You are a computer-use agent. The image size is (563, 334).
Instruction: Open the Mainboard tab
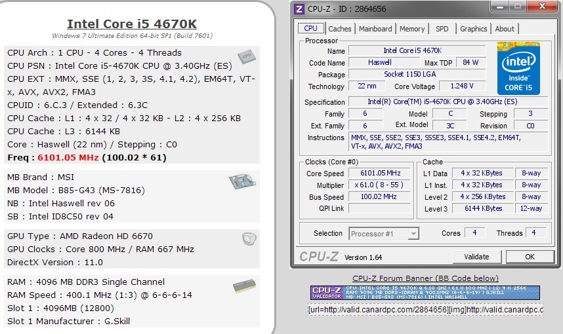(375, 29)
